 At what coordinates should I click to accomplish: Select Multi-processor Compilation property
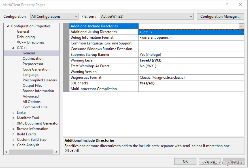click(104, 89)
